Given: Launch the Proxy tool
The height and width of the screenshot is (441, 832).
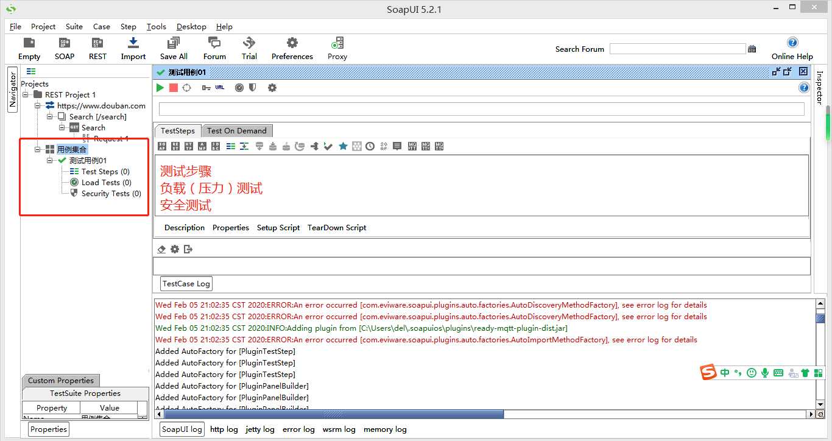Looking at the screenshot, I should (337, 49).
